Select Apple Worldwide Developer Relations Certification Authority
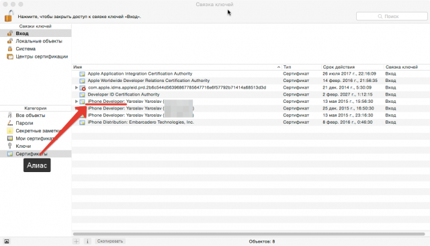This screenshot has height=246, width=430. tap(251, 81)
